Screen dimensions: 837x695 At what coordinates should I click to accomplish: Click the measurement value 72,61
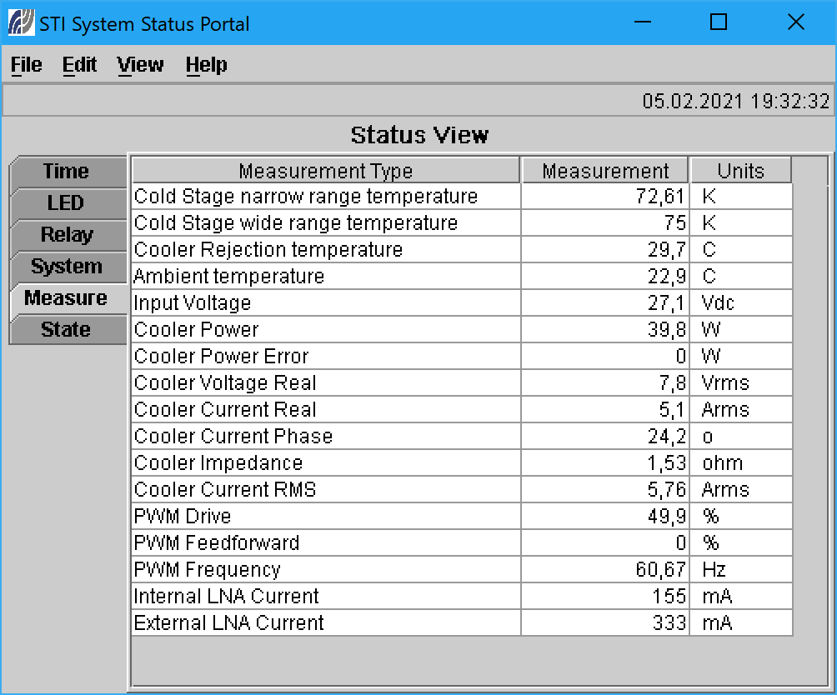659,197
